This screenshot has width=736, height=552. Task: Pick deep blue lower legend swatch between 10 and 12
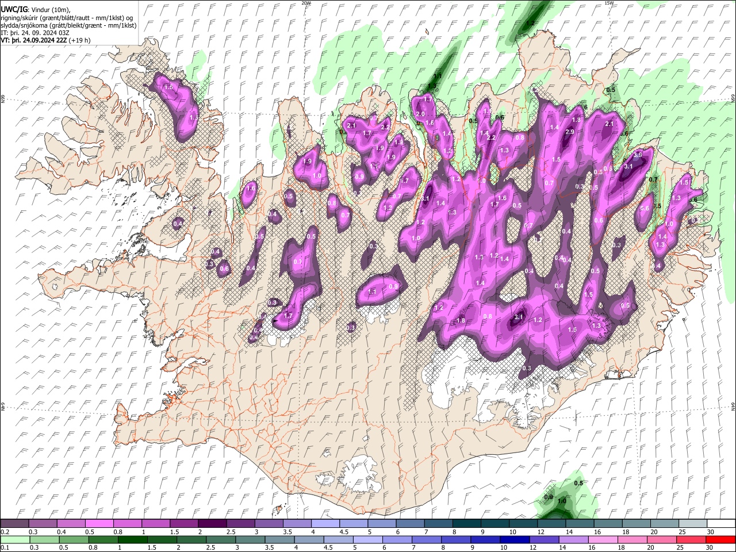coord(515,539)
